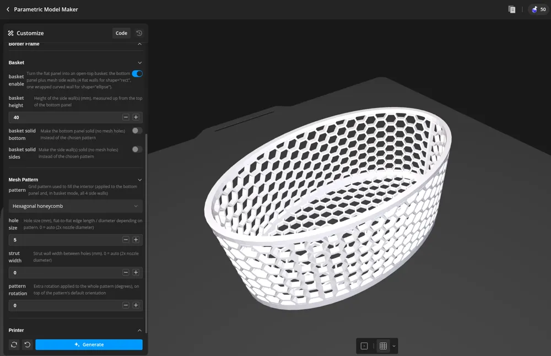Open the documents icon in top bar
Viewport: 551px width, 356px height.
(x=512, y=9)
